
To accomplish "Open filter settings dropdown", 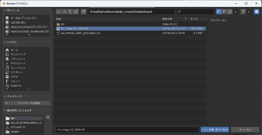I will pyautogui.click(x=249, y=12).
